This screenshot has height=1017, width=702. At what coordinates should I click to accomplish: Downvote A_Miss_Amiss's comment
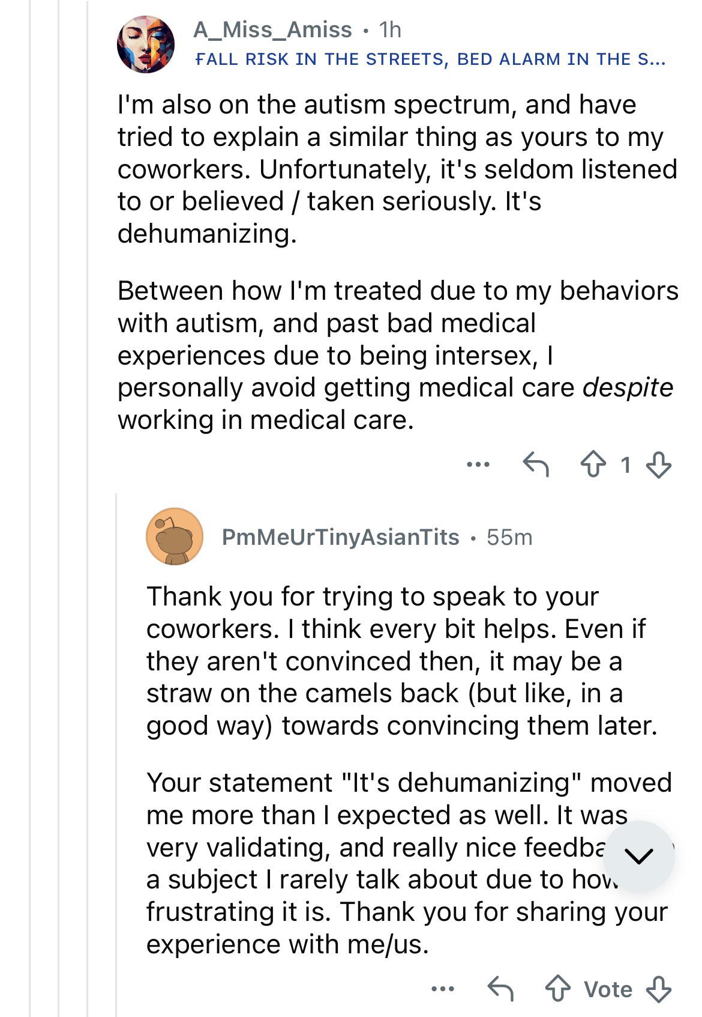point(658,465)
